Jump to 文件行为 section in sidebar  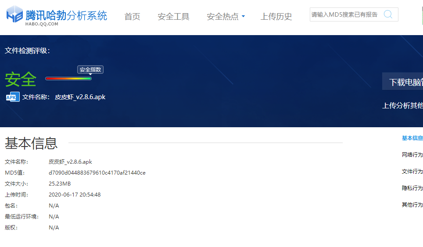(412, 172)
